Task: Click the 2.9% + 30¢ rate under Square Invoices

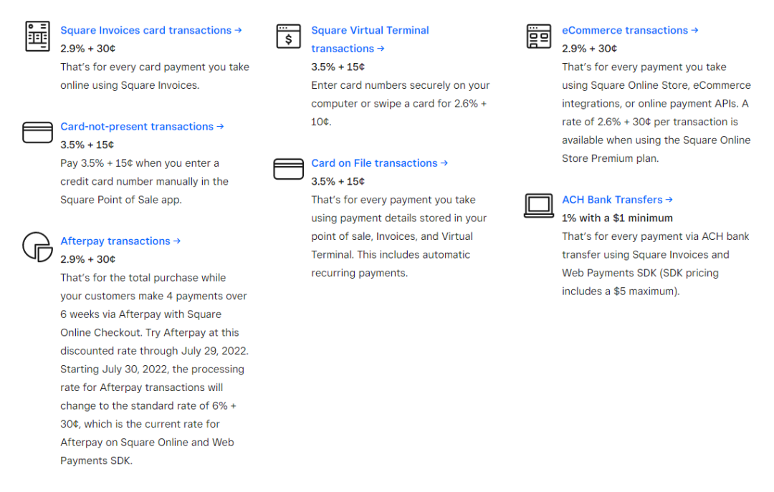Action: [88, 49]
